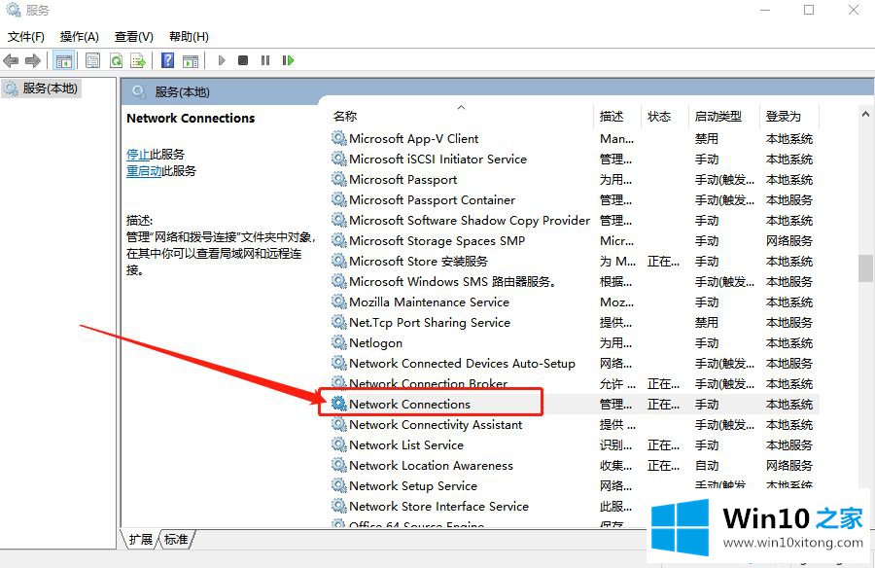Click the 重启动 service link
Screen dimensions: 875x568
tap(144, 171)
